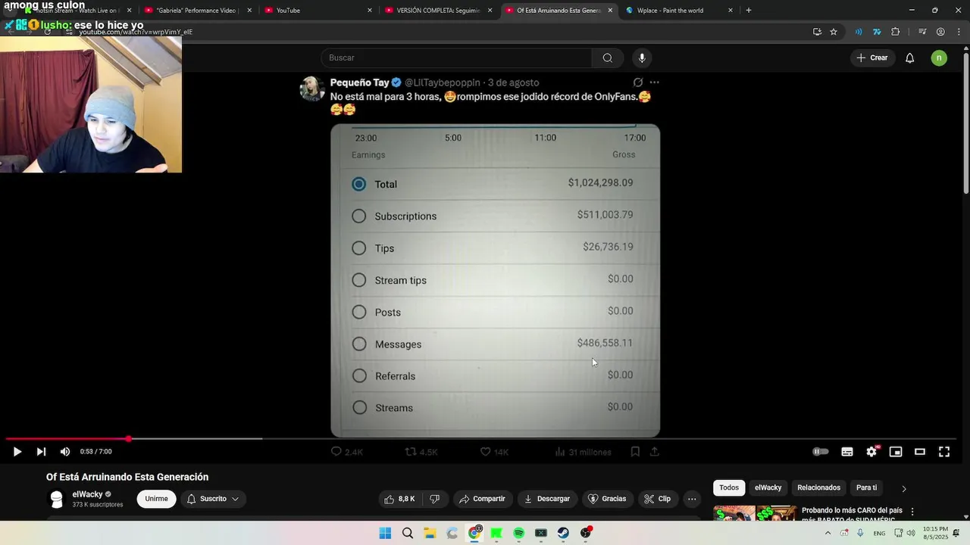
Task: Switch to Gabriela Performance Video tab
Action: click(196, 11)
